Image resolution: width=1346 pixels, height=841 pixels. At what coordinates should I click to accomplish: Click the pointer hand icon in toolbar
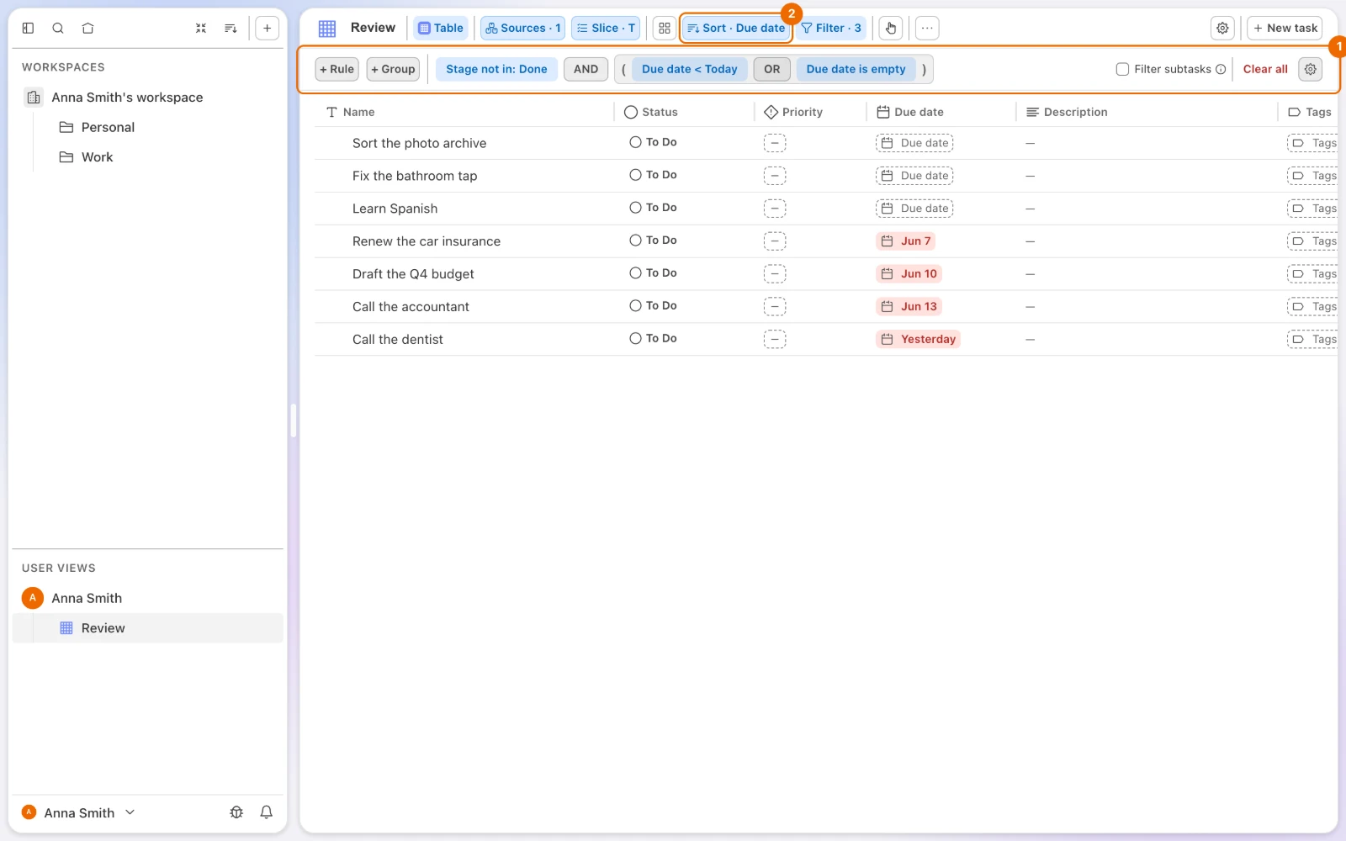tap(891, 28)
